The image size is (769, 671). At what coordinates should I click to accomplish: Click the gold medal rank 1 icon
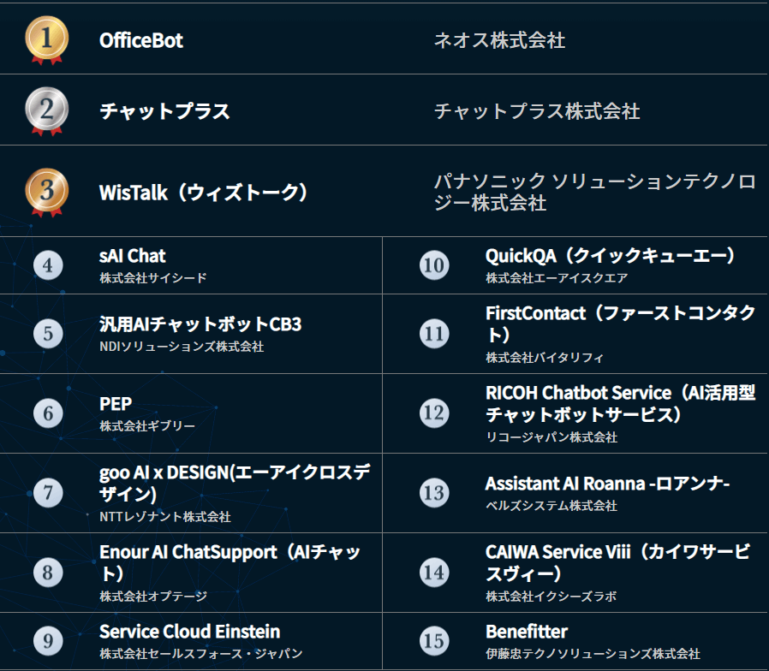click(x=45, y=39)
